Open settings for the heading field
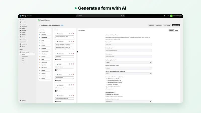 pos(70,34)
